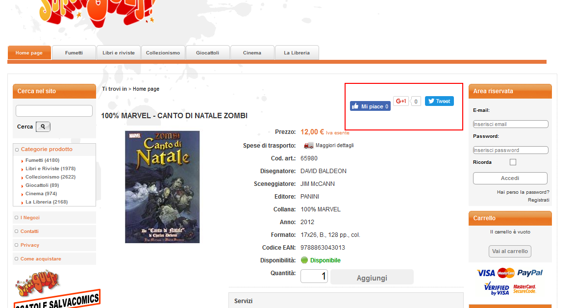
Task: Focus the Quantità input field
Action: 314,276
